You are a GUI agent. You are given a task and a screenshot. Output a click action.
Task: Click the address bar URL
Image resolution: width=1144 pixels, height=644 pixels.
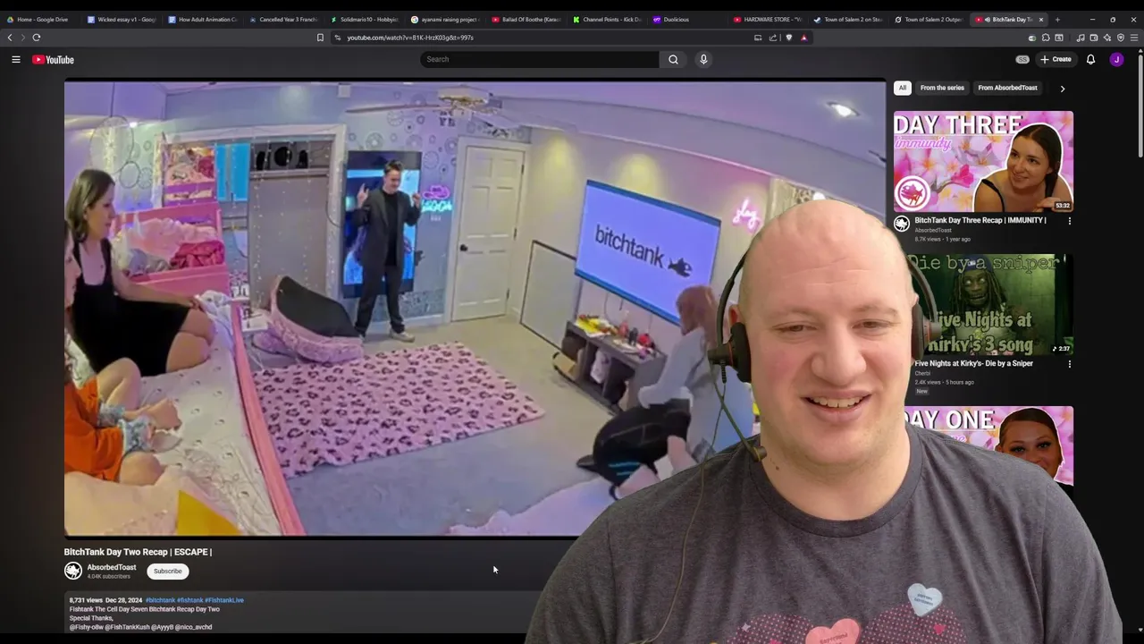click(410, 38)
